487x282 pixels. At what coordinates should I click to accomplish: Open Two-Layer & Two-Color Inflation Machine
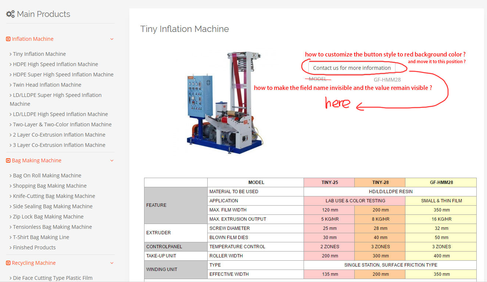(62, 124)
